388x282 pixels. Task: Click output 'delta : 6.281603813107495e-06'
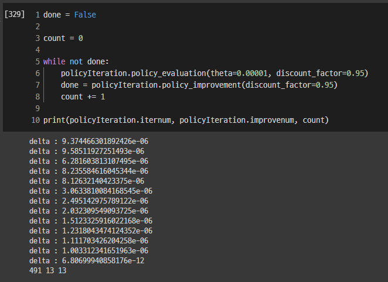pos(89,161)
